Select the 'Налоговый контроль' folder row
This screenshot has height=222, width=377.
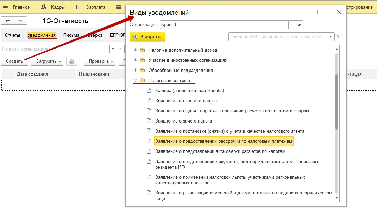coord(170,80)
